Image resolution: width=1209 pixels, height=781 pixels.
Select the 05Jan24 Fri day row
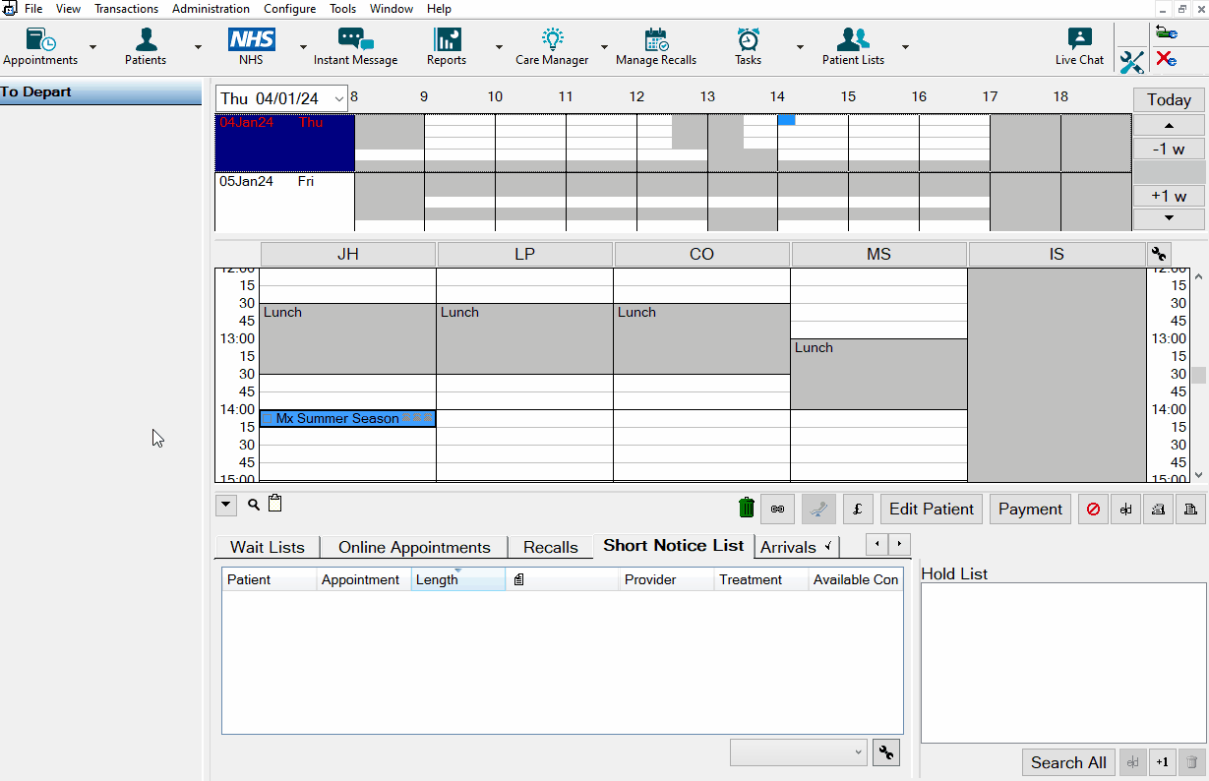click(284, 202)
